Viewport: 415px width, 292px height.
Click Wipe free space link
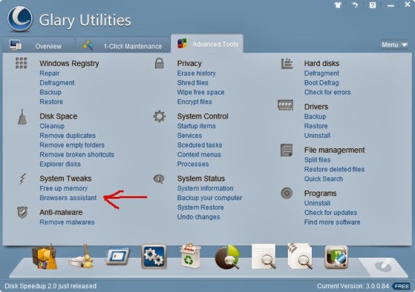(x=200, y=92)
